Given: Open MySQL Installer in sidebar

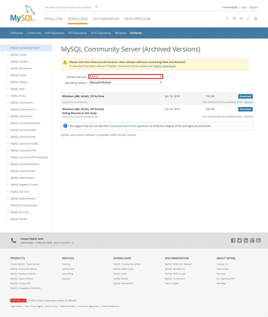Looking at the screenshot, I should point(19,62).
